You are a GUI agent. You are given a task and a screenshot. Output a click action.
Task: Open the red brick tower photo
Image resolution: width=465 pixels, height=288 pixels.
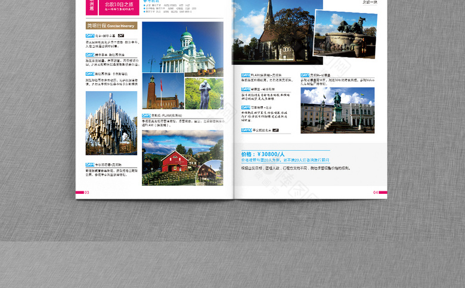point(163,91)
